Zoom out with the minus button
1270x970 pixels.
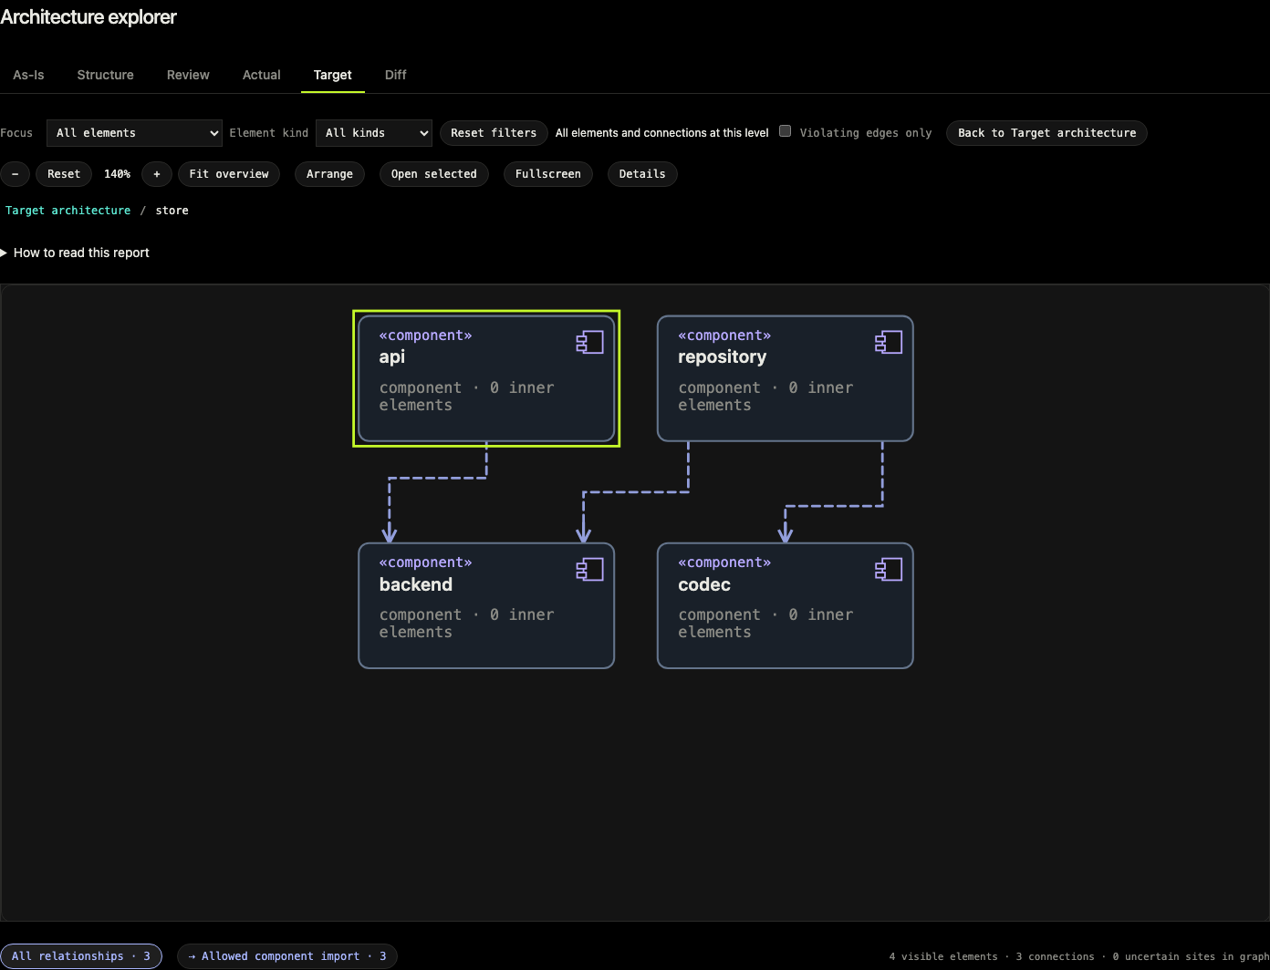[x=15, y=174]
